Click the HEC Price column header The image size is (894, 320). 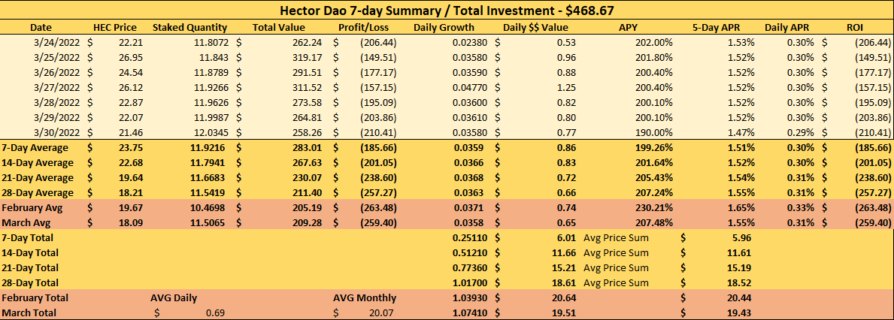pos(114,27)
